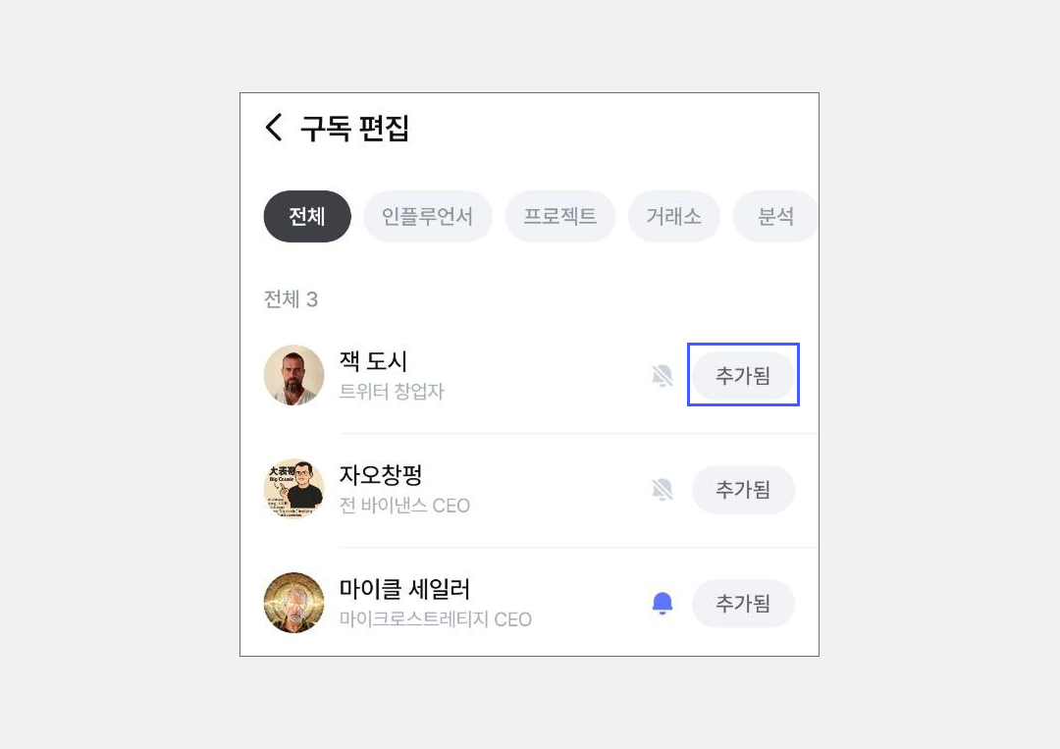Image resolution: width=1060 pixels, height=749 pixels.
Task: Enable notifications bell for 잭 도시
Action: tap(662, 375)
